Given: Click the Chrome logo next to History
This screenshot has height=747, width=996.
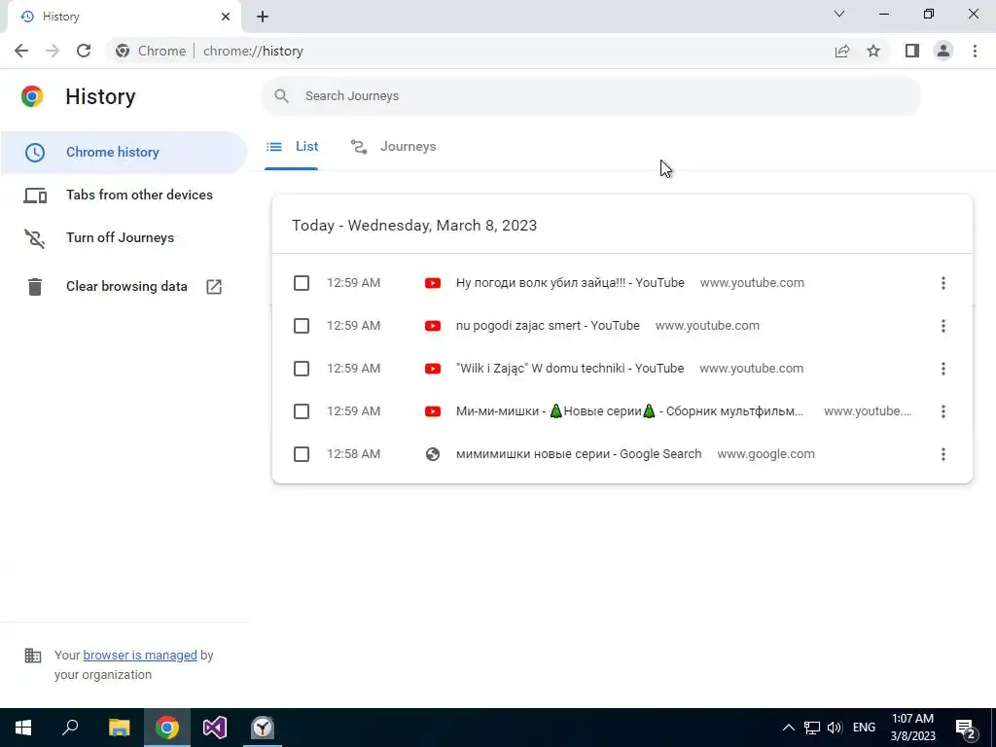Looking at the screenshot, I should 32,96.
